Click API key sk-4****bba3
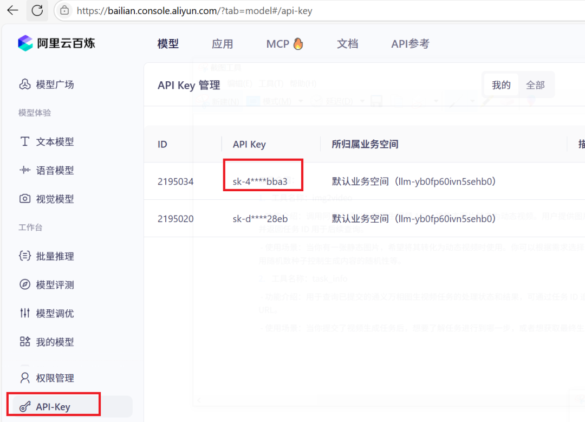 [x=260, y=181]
